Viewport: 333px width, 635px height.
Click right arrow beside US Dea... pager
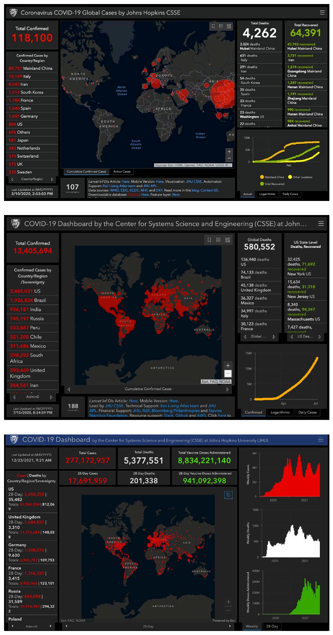pos(320,337)
